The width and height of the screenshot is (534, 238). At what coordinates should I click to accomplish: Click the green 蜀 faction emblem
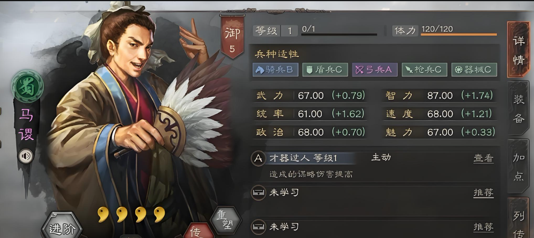(27, 86)
